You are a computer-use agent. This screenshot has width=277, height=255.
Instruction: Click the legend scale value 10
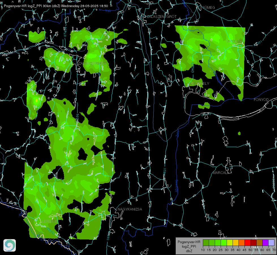pos(203,250)
